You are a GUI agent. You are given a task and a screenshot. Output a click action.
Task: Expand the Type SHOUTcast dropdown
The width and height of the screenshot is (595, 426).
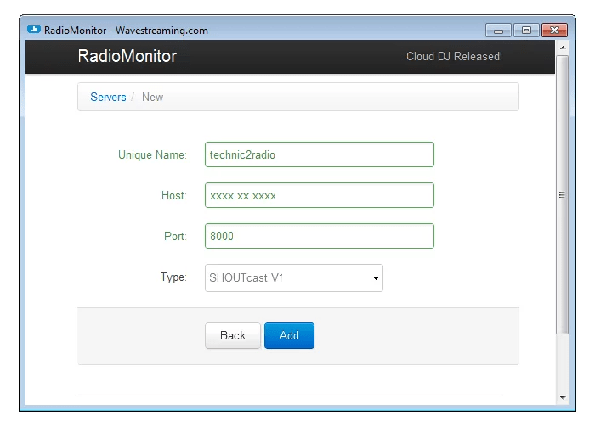pos(293,277)
